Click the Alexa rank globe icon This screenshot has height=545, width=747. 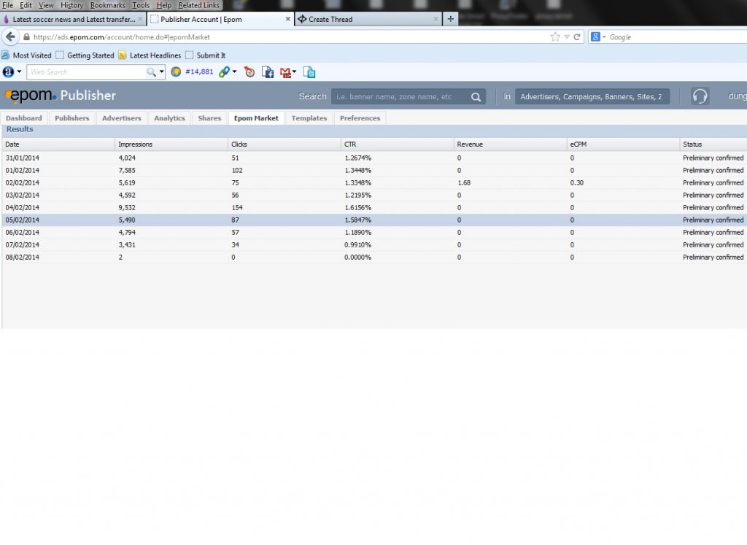click(176, 71)
